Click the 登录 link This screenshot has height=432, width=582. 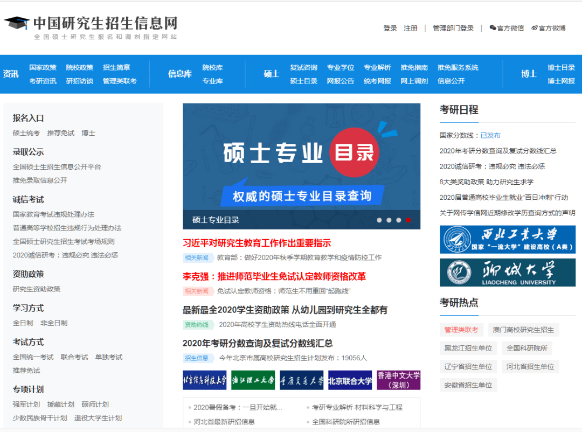(390, 28)
